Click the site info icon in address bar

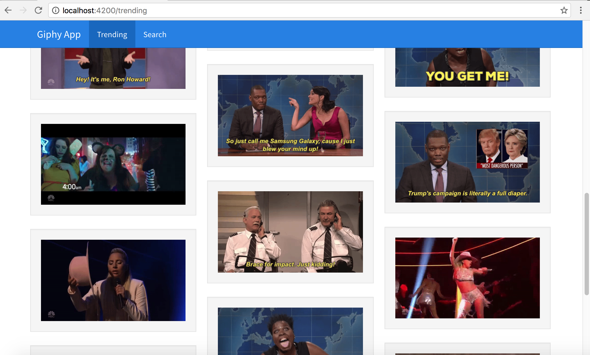coord(56,10)
